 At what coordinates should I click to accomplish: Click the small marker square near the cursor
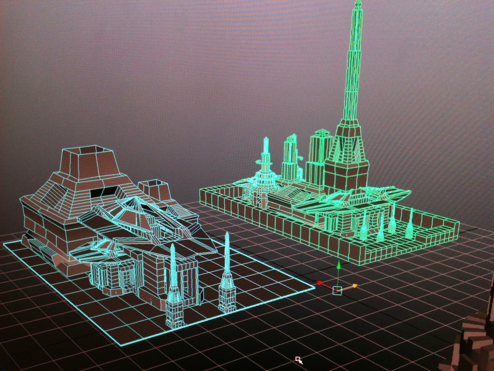click(298, 358)
